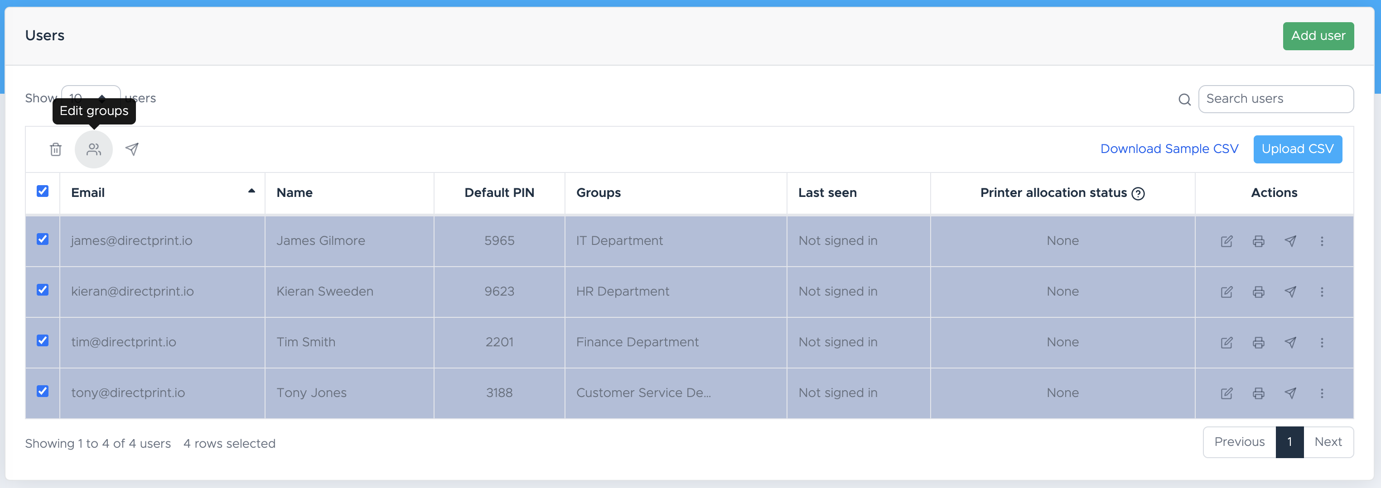This screenshot has width=1381, height=488.
Task: Deselect the kieran@directprint.io row checkbox
Action: click(43, 290)
